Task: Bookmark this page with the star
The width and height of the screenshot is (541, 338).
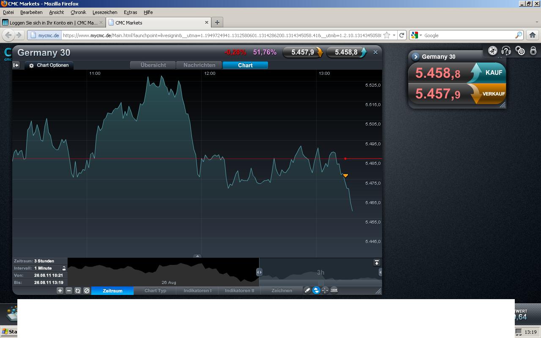Action: pos(386,35)
